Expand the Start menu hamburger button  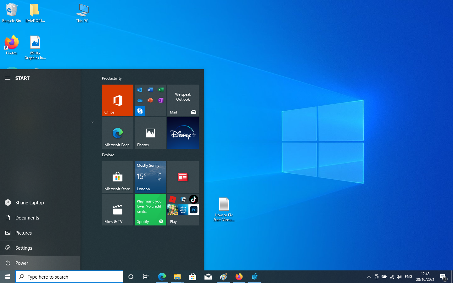[x=8, y=78]
